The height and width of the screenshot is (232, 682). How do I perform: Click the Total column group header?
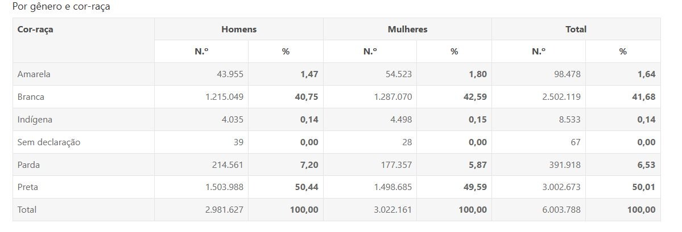coord(576,29)
